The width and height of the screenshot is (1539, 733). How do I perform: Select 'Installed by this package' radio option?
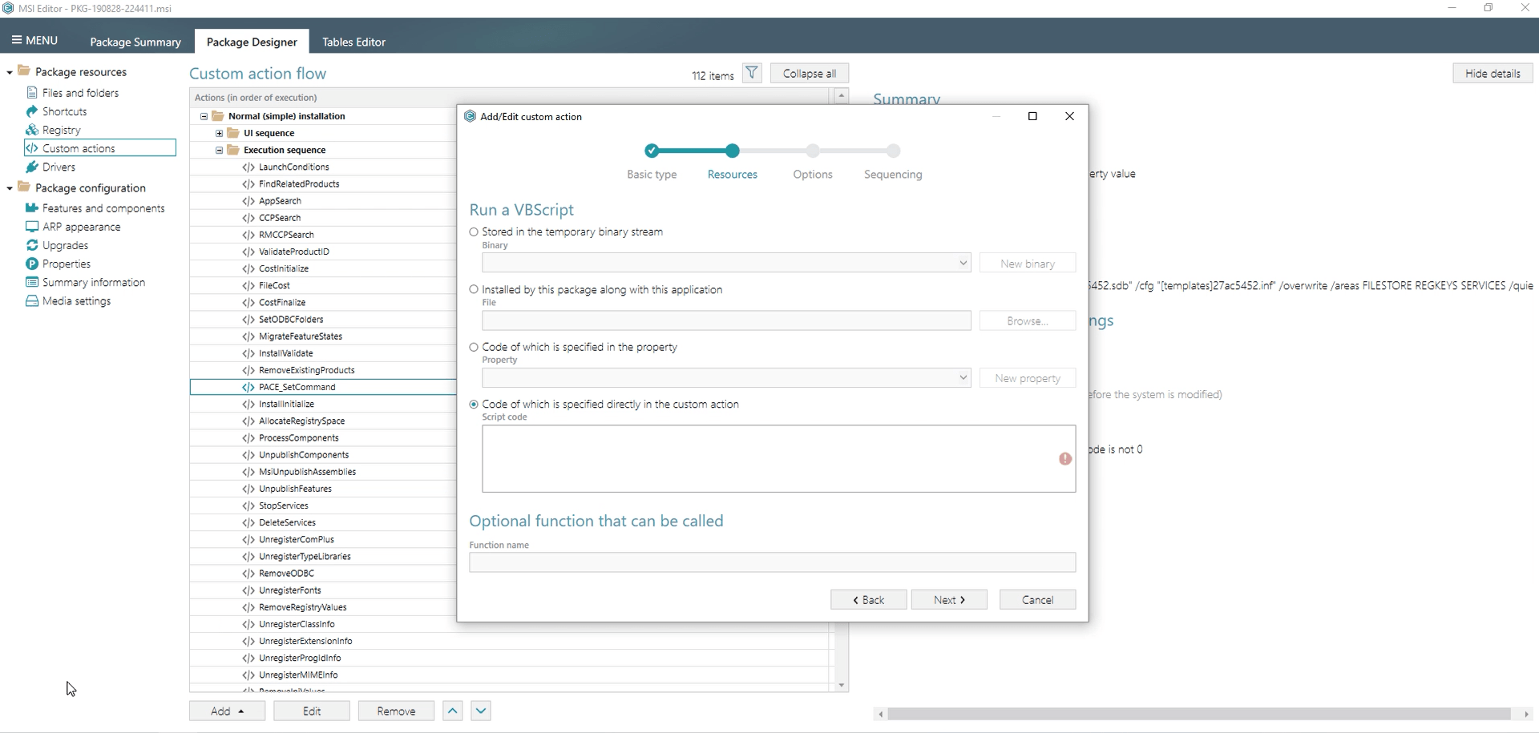coord(474,290)
